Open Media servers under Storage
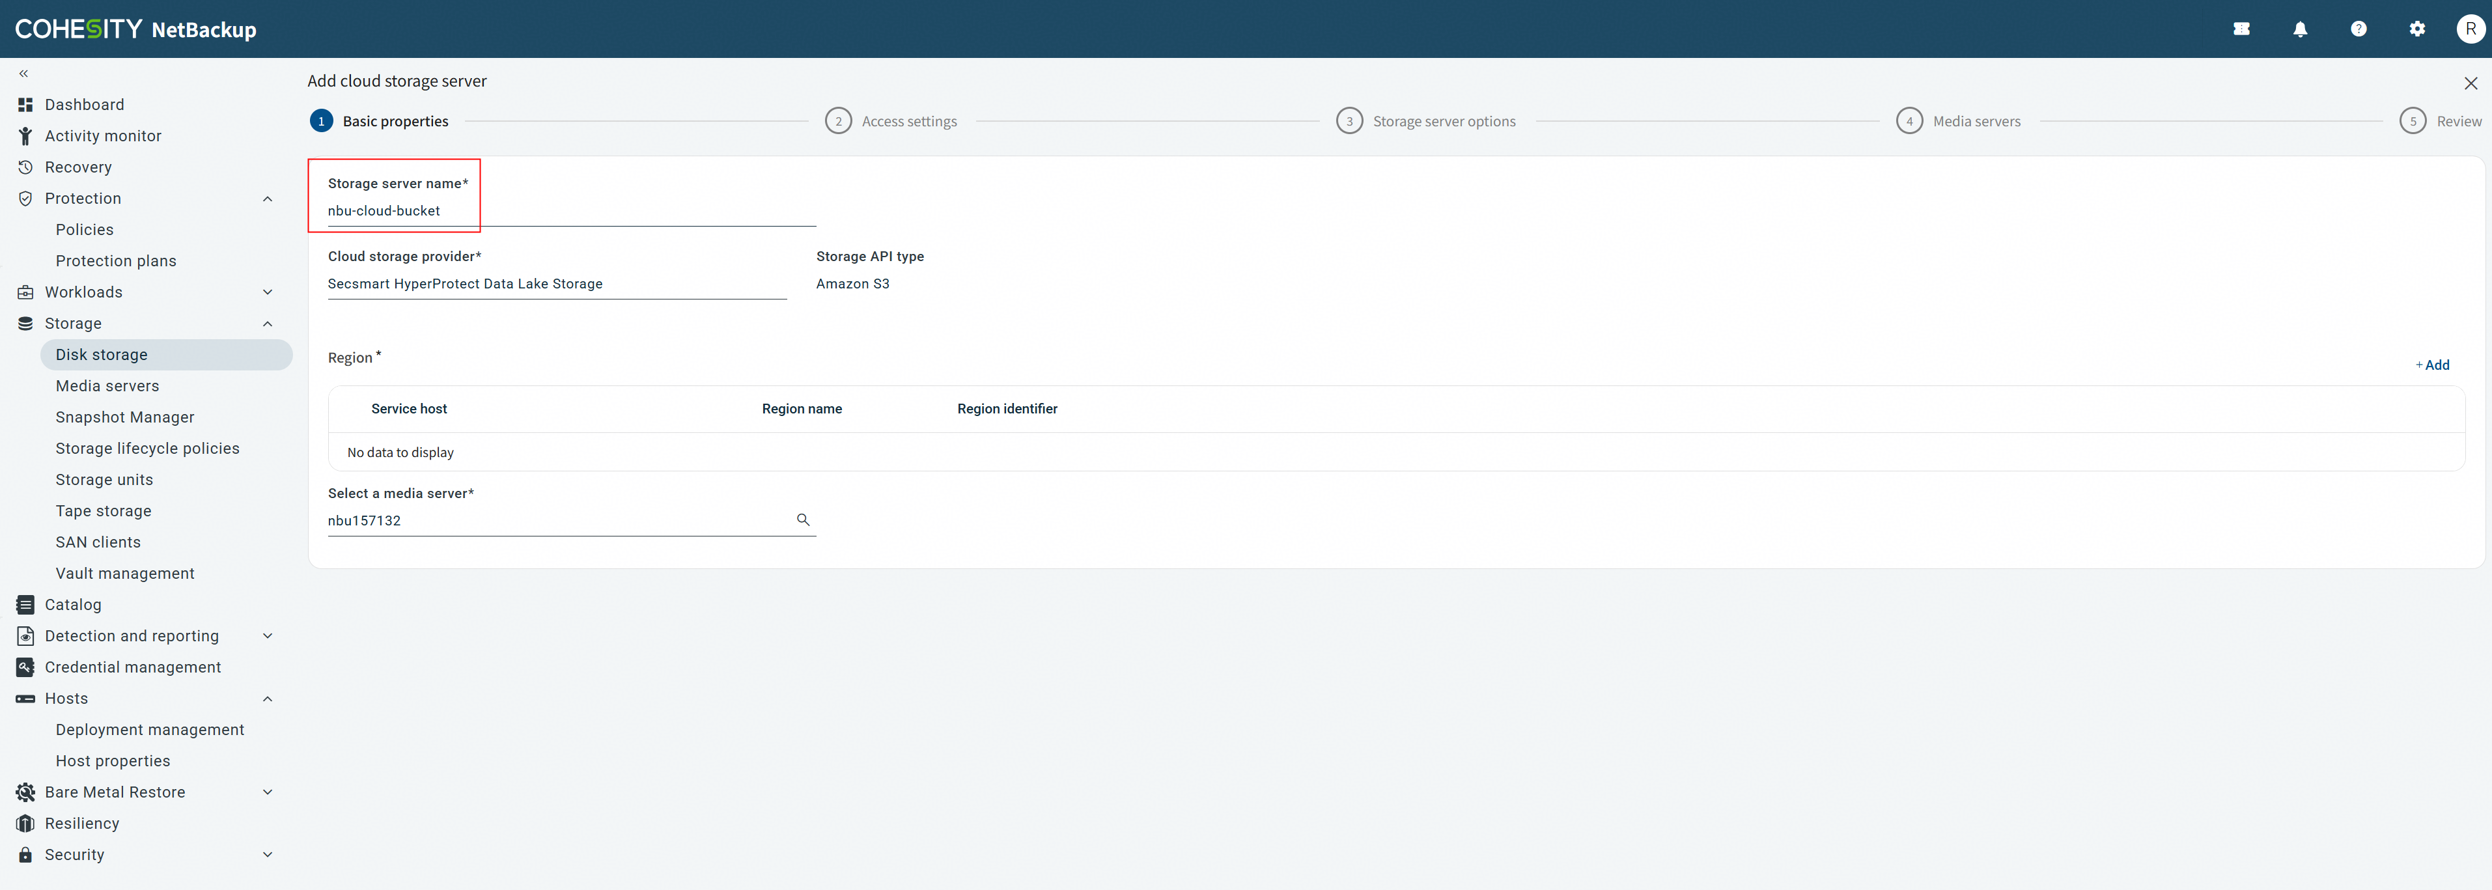 pos(107,386)
